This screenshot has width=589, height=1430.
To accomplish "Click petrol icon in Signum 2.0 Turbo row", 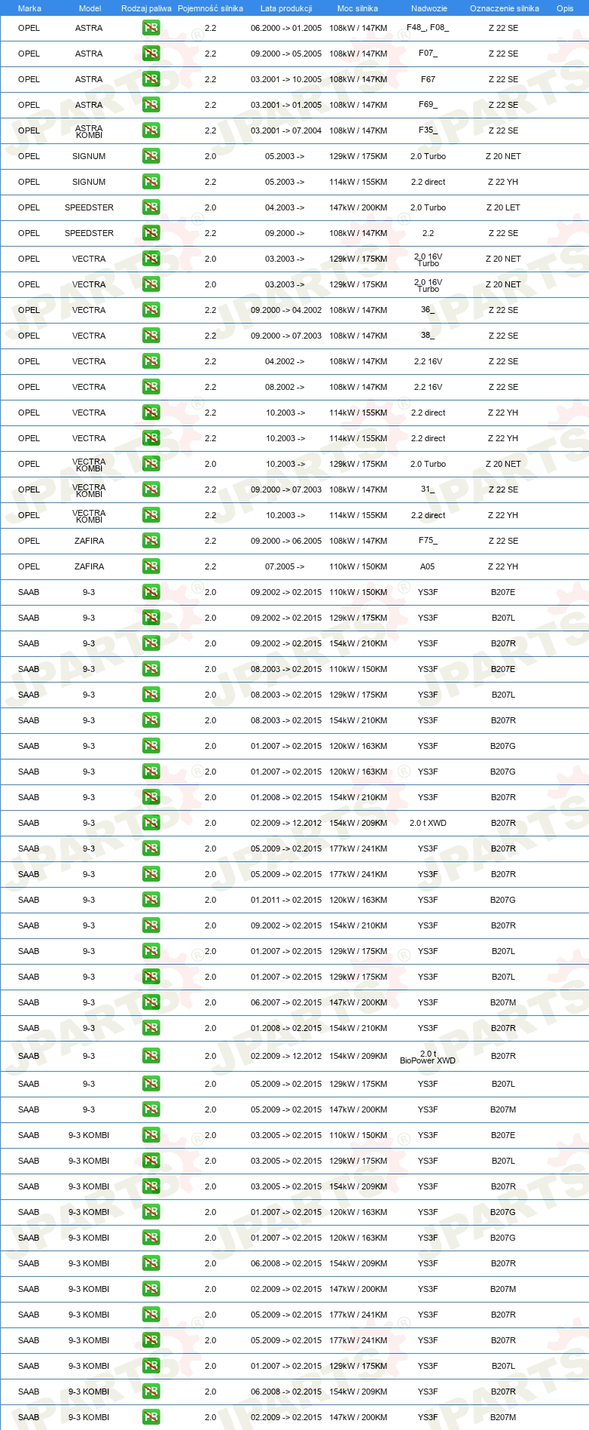I will [x=151, y=156].
